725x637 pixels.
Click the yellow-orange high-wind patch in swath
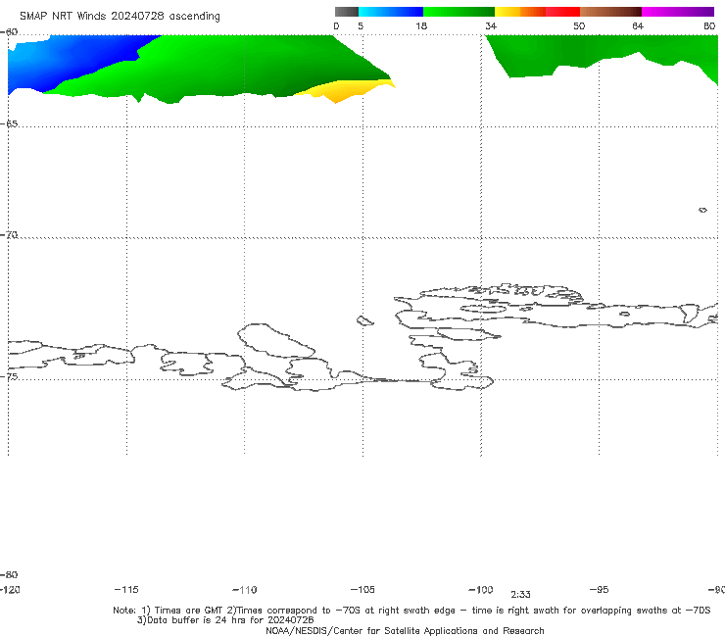[347, 90]
